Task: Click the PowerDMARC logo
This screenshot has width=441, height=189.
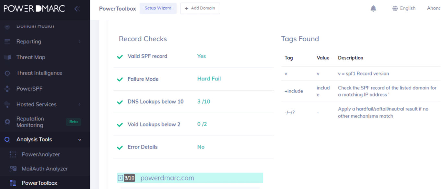Action: [34, 9]
